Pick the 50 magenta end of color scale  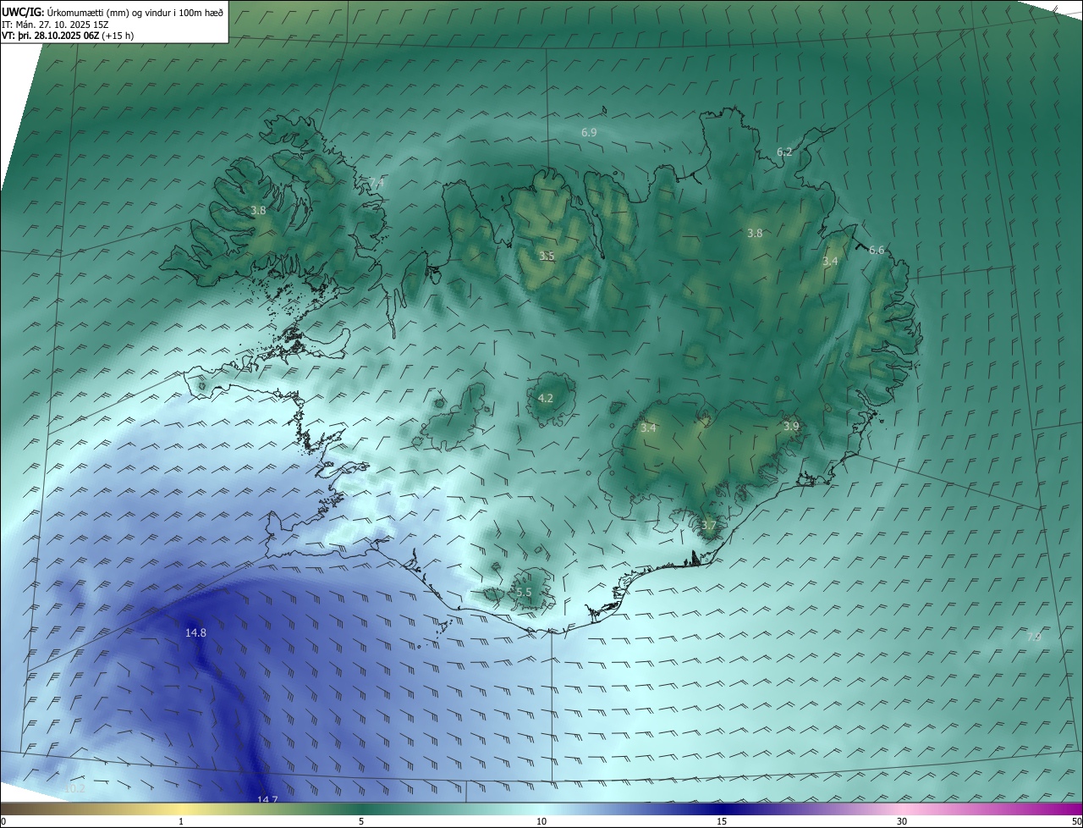pos(1075,821)
